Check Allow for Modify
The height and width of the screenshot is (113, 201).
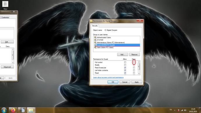(125, 65)
